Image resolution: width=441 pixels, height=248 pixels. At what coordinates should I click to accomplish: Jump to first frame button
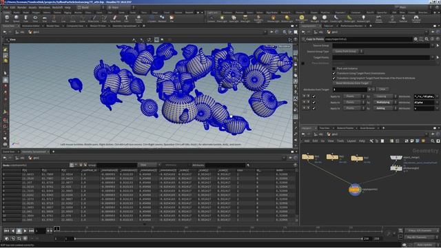6,231
